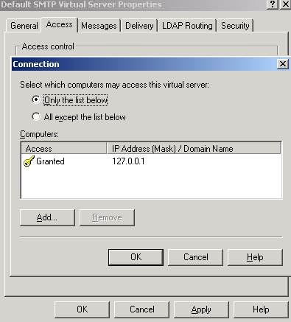Screen dimensions: 291x322
Task: Switch to the General tab
Action: [x=24, y=26]
